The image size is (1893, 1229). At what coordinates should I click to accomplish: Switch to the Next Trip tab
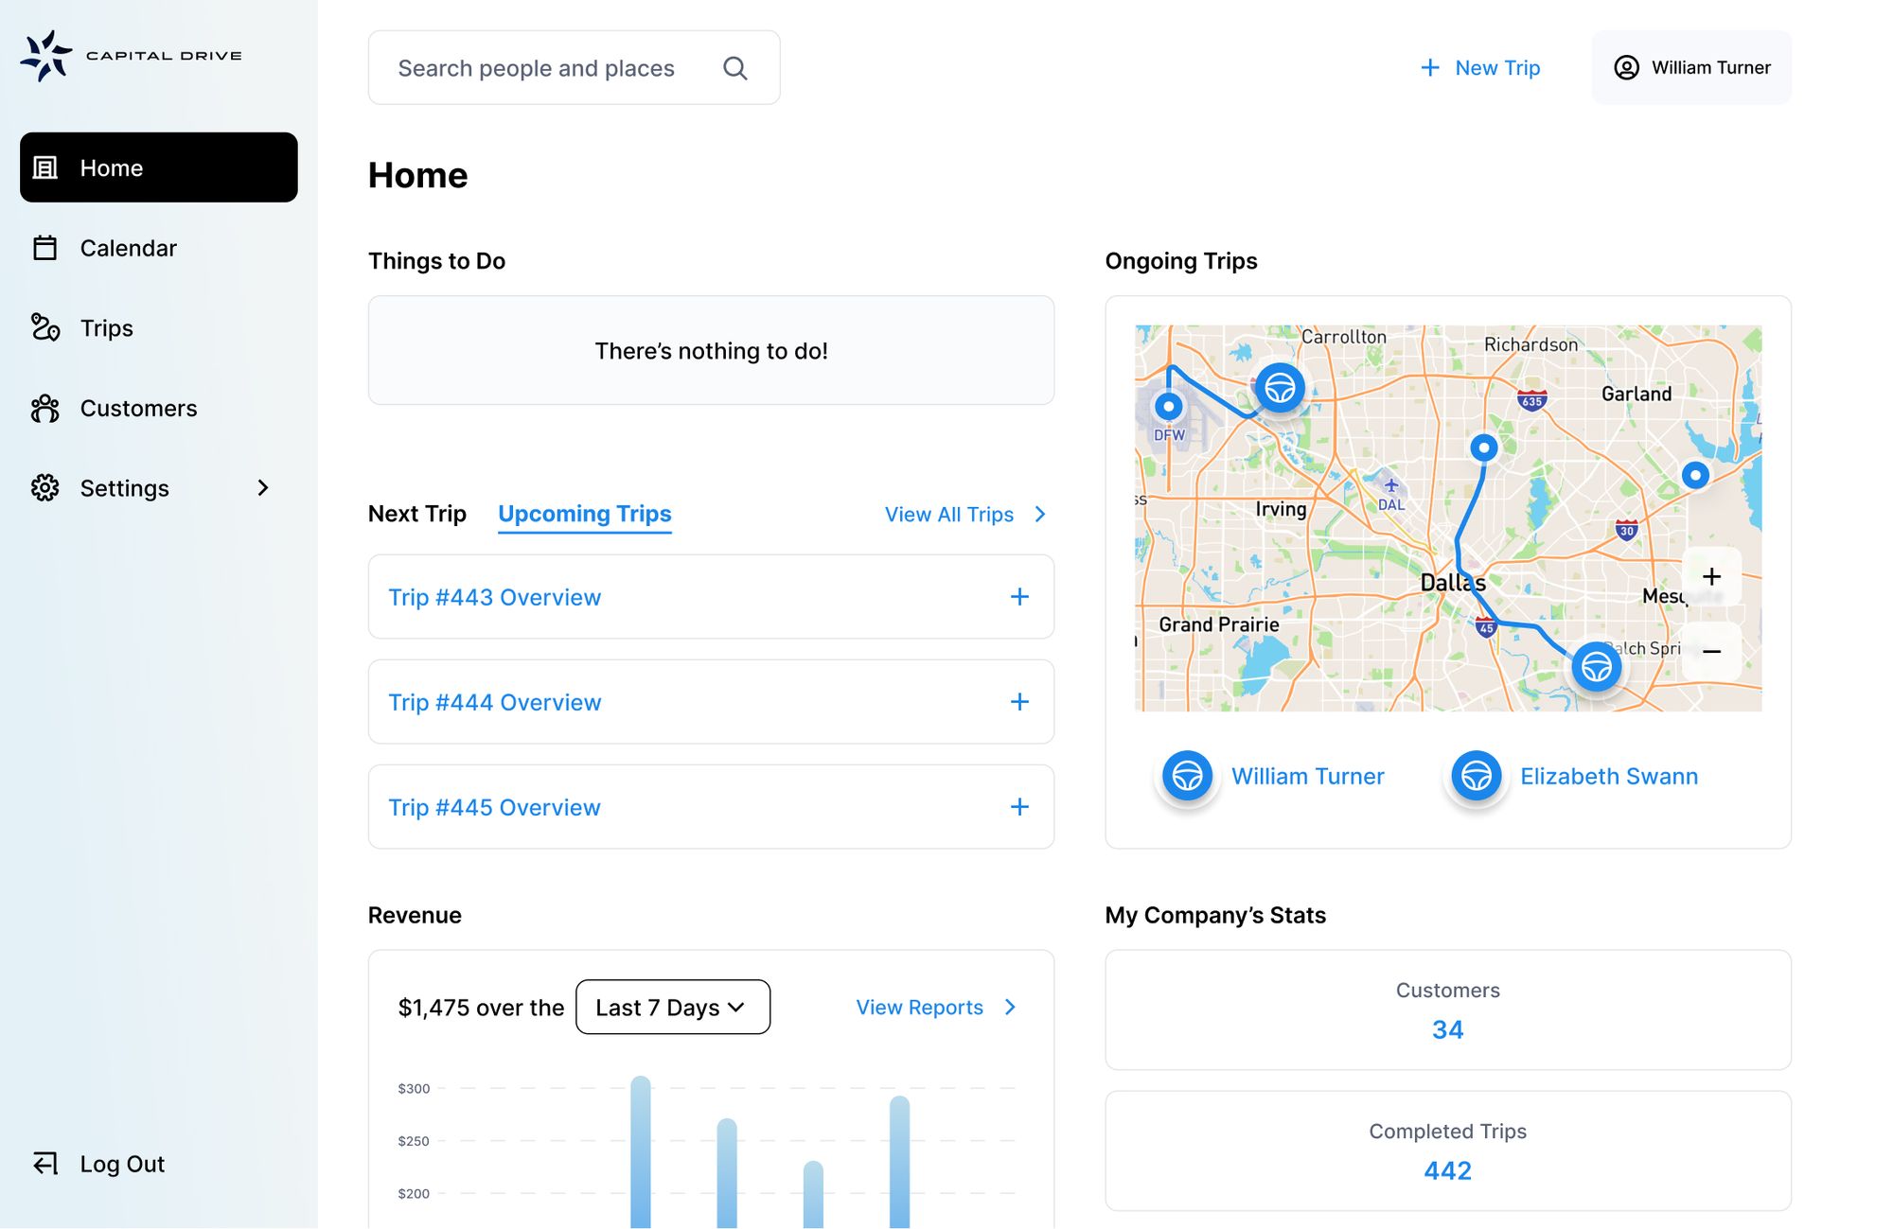pyautogui.click(x=416, y=514)
